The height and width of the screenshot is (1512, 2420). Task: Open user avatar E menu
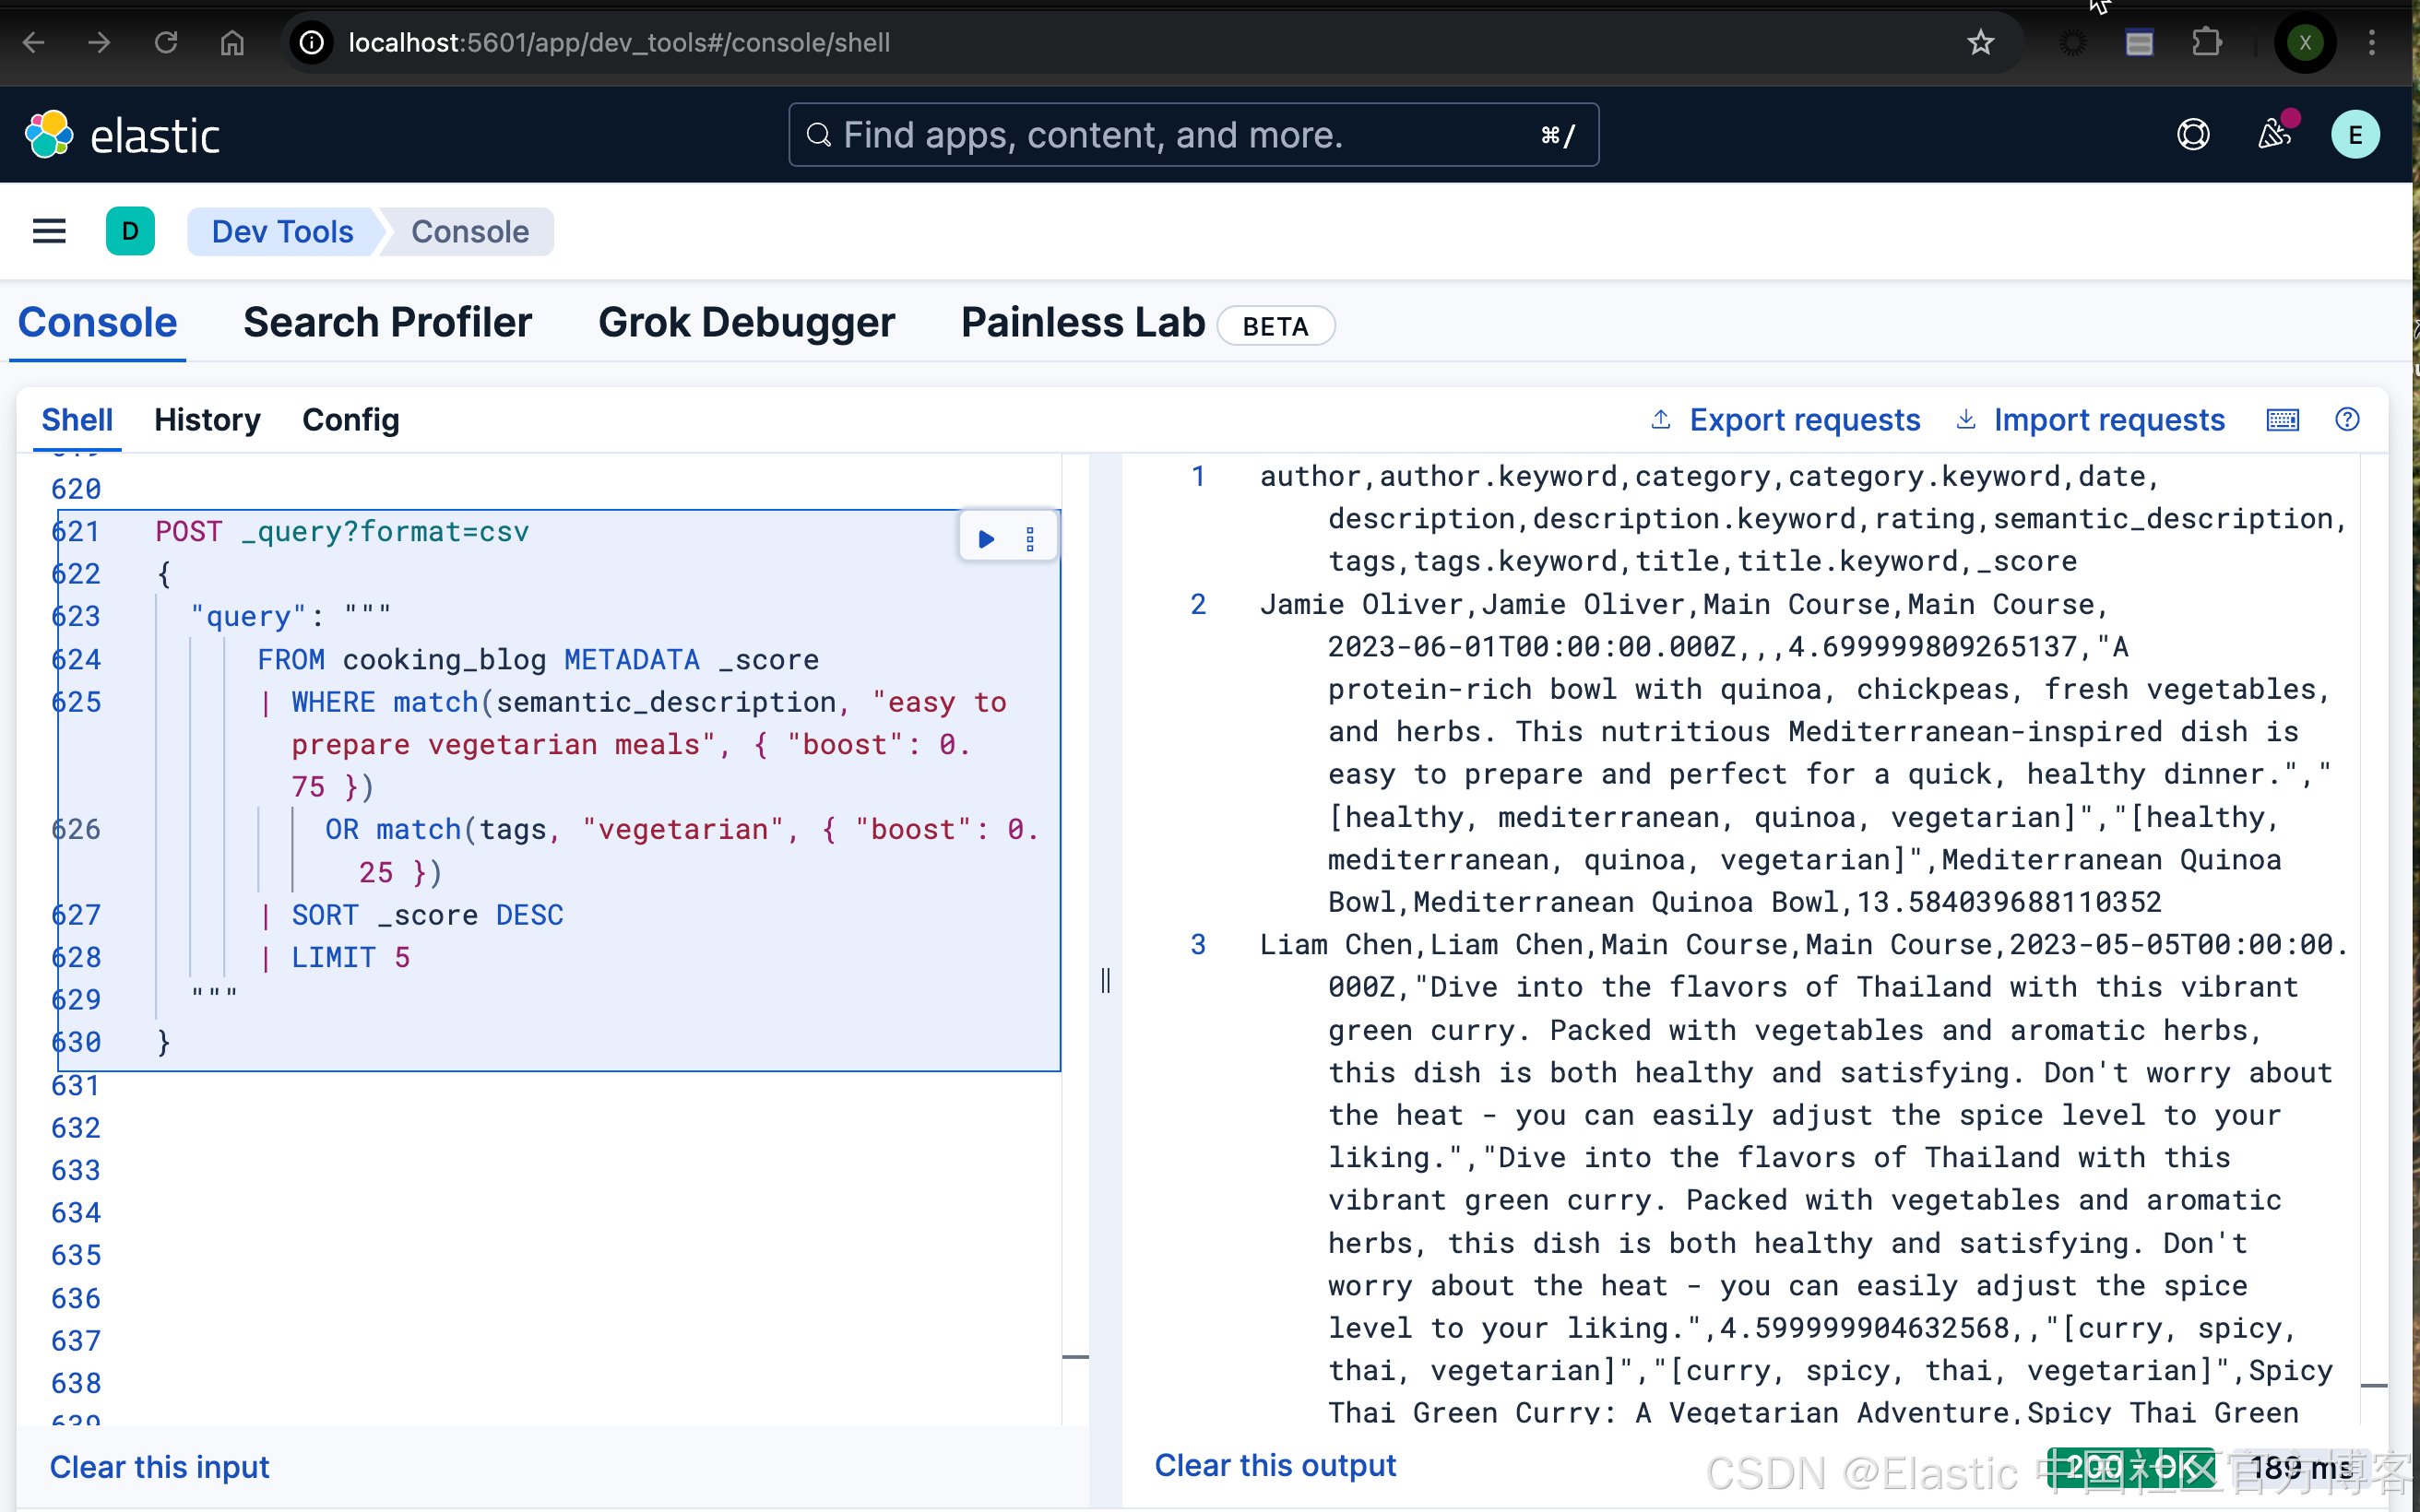pyautogui.click(x=2355, y=135)
